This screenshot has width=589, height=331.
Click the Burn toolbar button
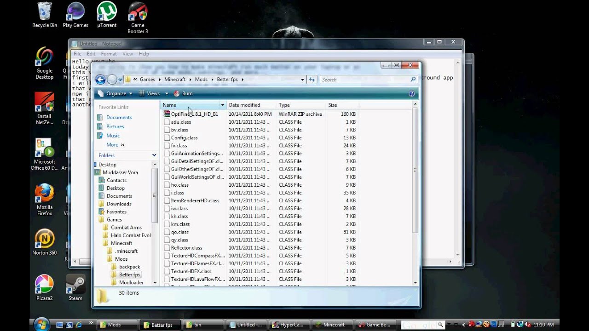pyautogui.click(x=183, y=93)
